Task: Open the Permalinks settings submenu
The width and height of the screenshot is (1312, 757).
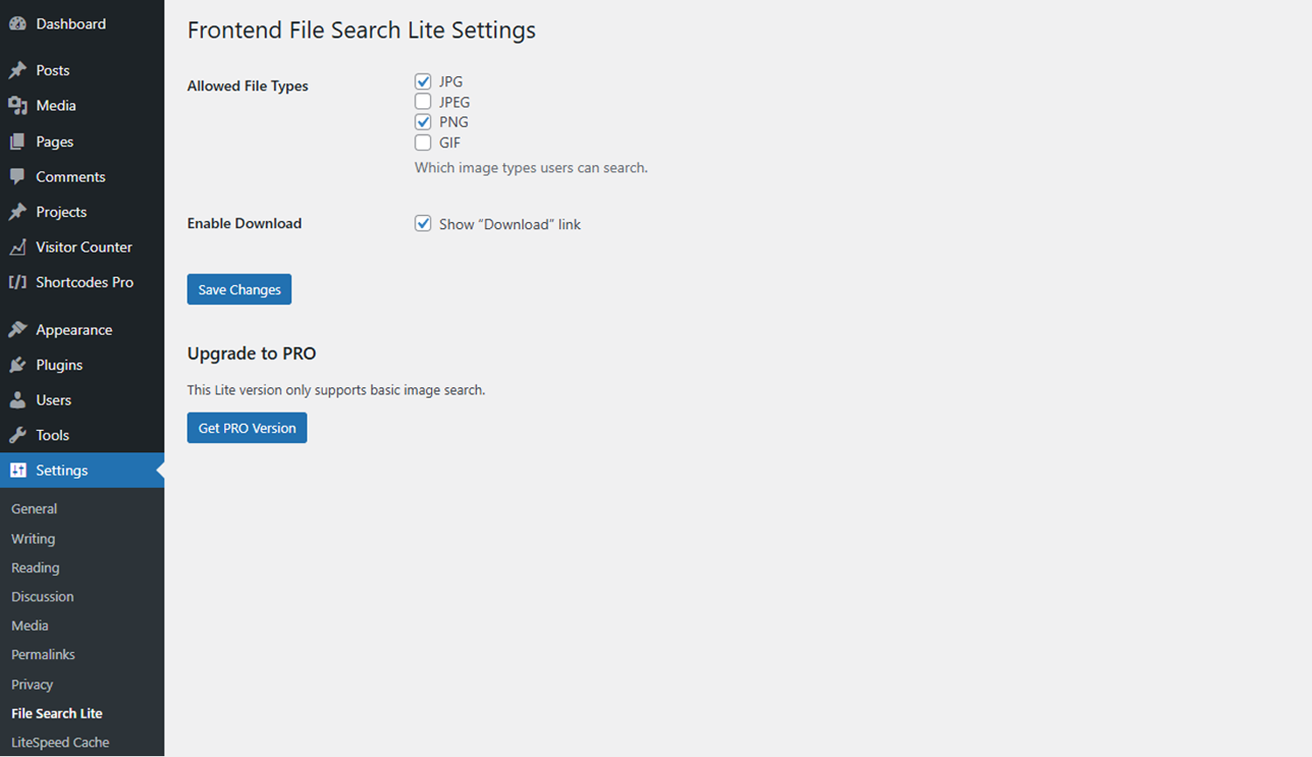Action: tap(43, 655)
